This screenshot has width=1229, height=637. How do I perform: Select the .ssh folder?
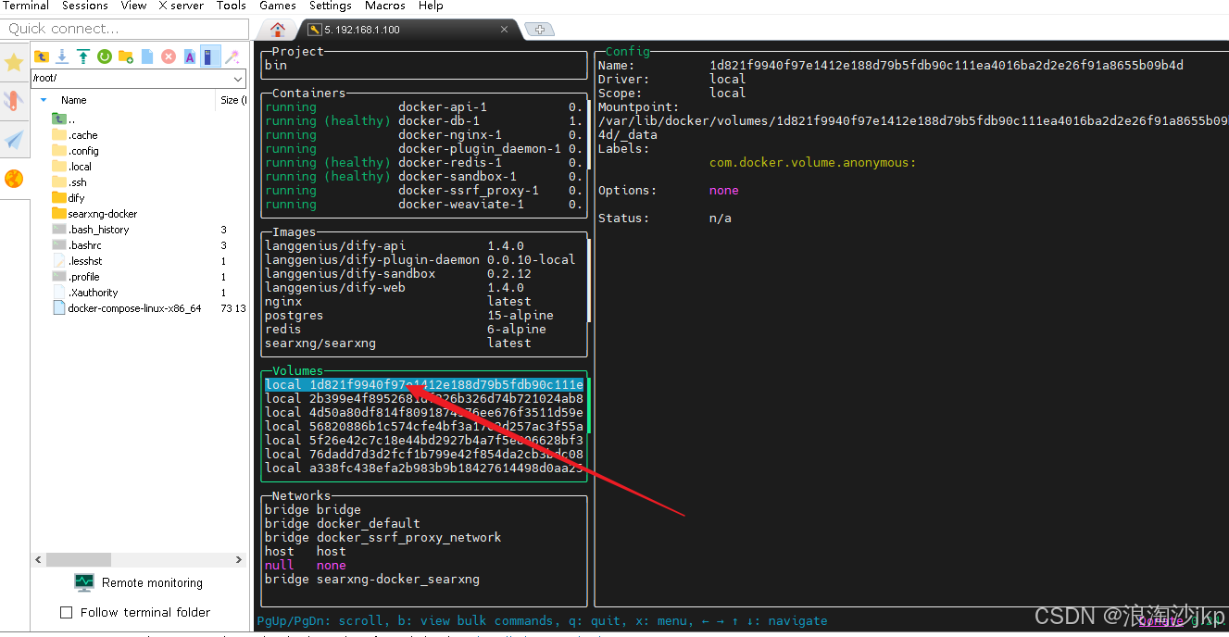click(69, 182)
